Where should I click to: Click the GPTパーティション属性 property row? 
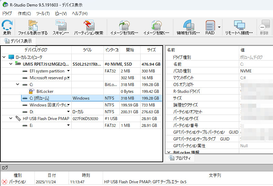pyautogui.click(x=219, y=146)
